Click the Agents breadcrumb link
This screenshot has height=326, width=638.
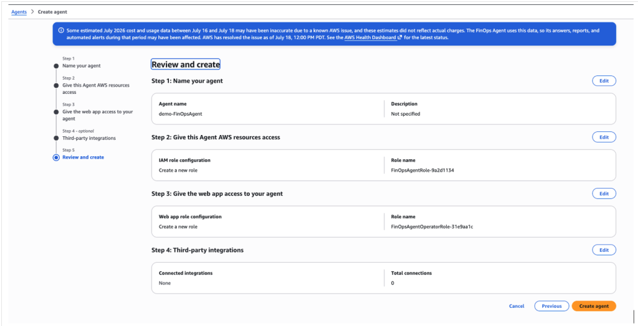coord(19,12)
